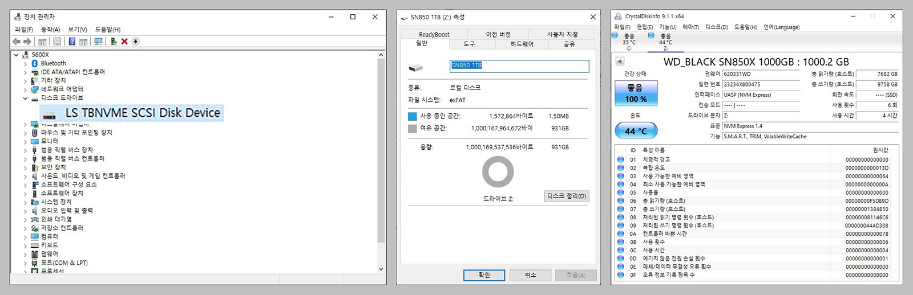The width and height of the screenshot is (913, 295).
Task: Expand the 펌웨어 node arrow
Action: point(25,254)
